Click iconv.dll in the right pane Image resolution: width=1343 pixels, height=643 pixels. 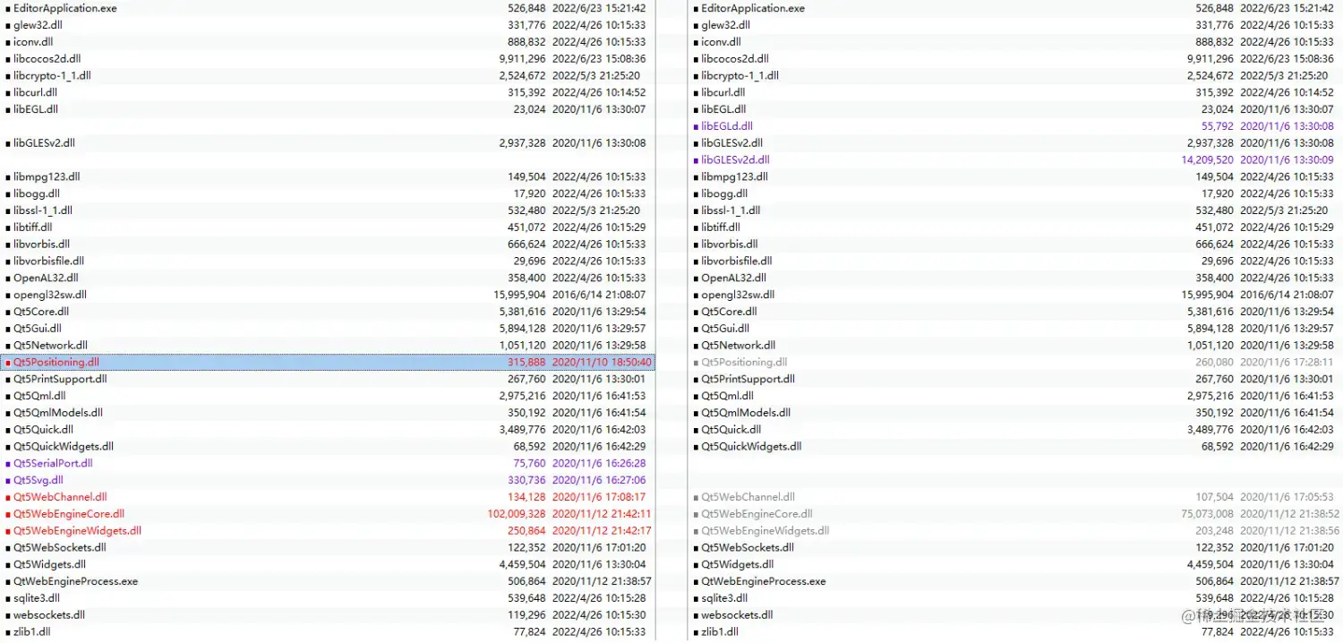721,42
